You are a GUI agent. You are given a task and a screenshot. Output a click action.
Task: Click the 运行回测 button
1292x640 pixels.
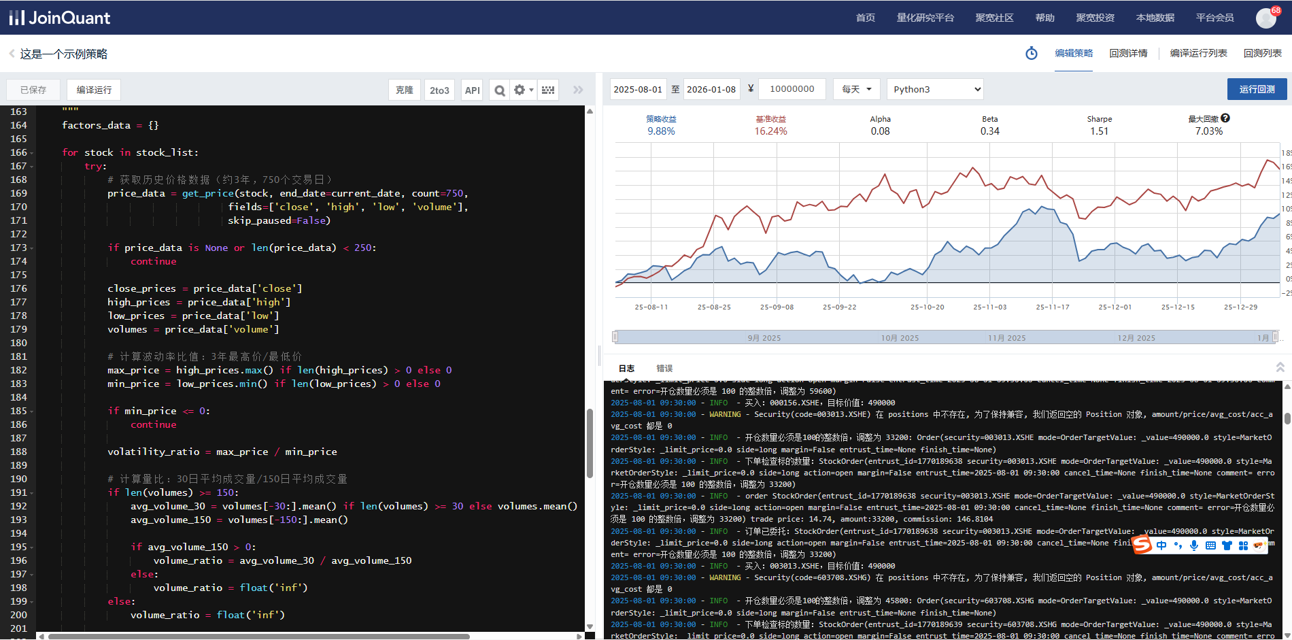(1256, 89)
